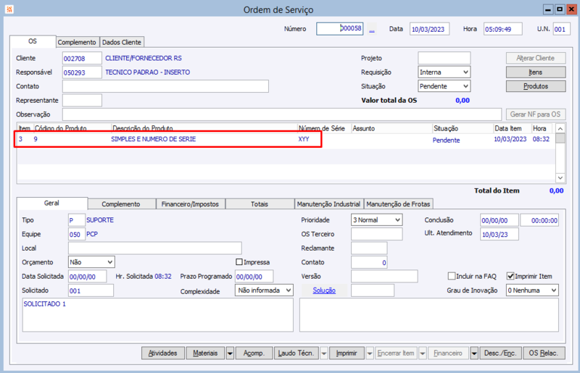580x373 pixels.
Task: Click the Imprimir button
Action: 347,353
